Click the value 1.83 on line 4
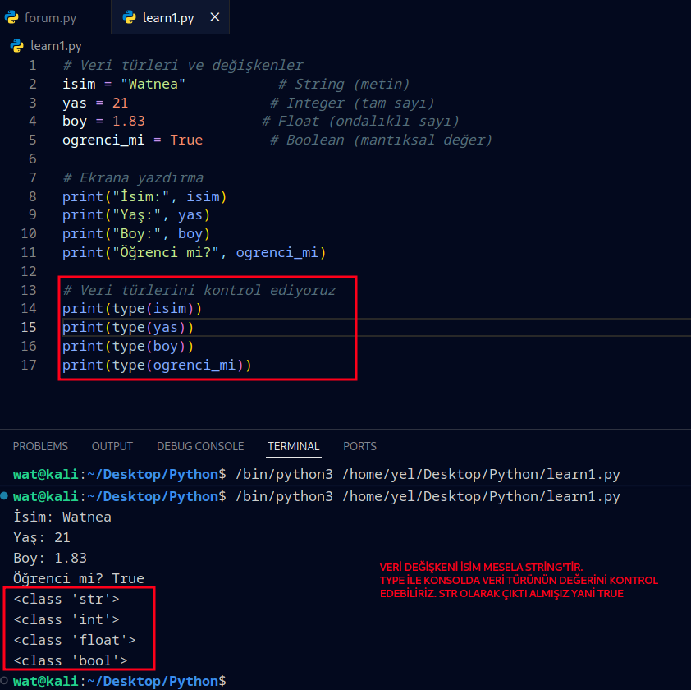The image size is (691, 690). coord(128,122)
